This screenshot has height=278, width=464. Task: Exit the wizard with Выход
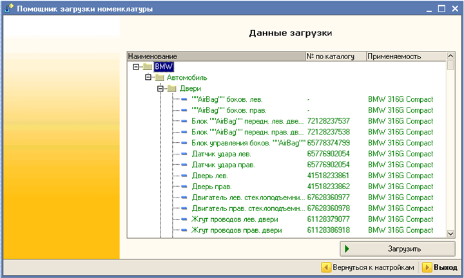pos(440,267)
